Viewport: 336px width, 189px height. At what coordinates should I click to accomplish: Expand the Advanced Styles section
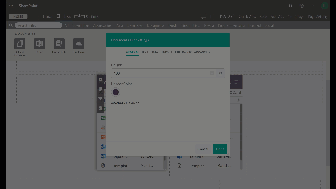(125, 103)
